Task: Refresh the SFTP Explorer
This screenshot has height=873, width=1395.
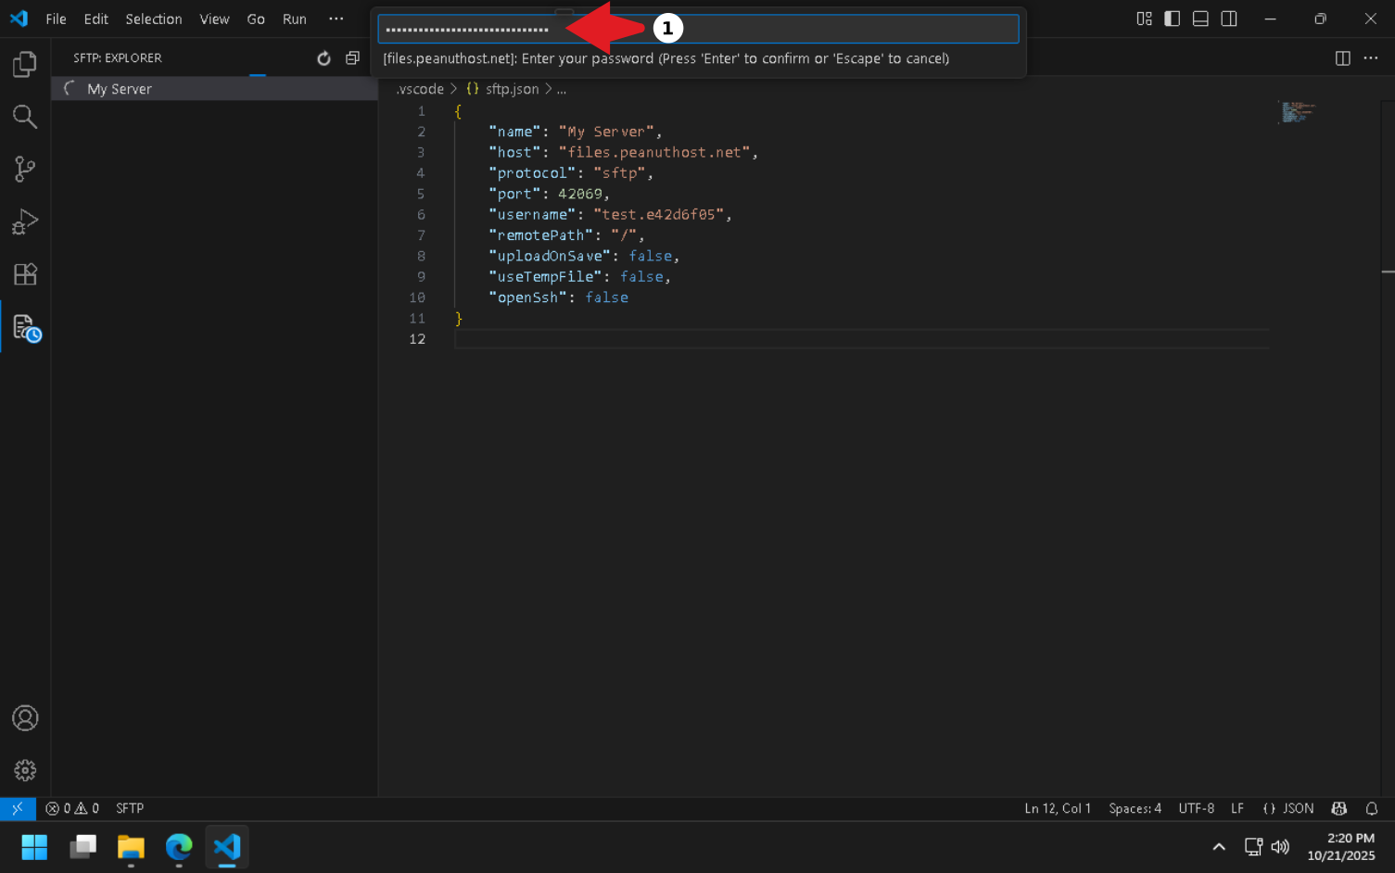Action: [x=323, y=57]
